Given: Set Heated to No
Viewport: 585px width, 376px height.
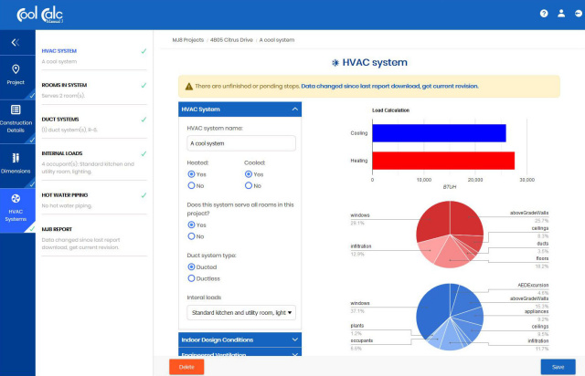Looking at the screenshot, I should [x=191, y=185].
